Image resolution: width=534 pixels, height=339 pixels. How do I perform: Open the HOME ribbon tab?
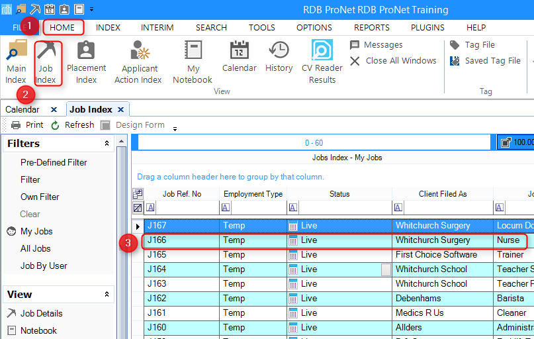coord(62,28)
